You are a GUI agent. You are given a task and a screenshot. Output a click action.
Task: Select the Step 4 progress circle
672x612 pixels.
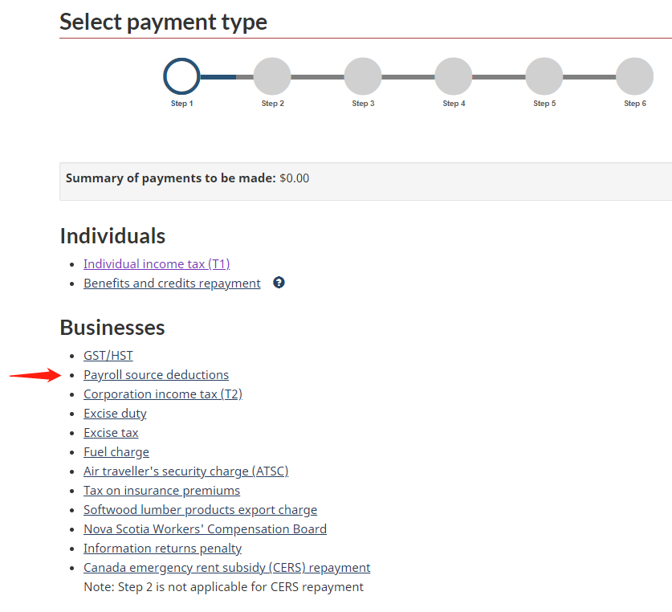point(454,76)
